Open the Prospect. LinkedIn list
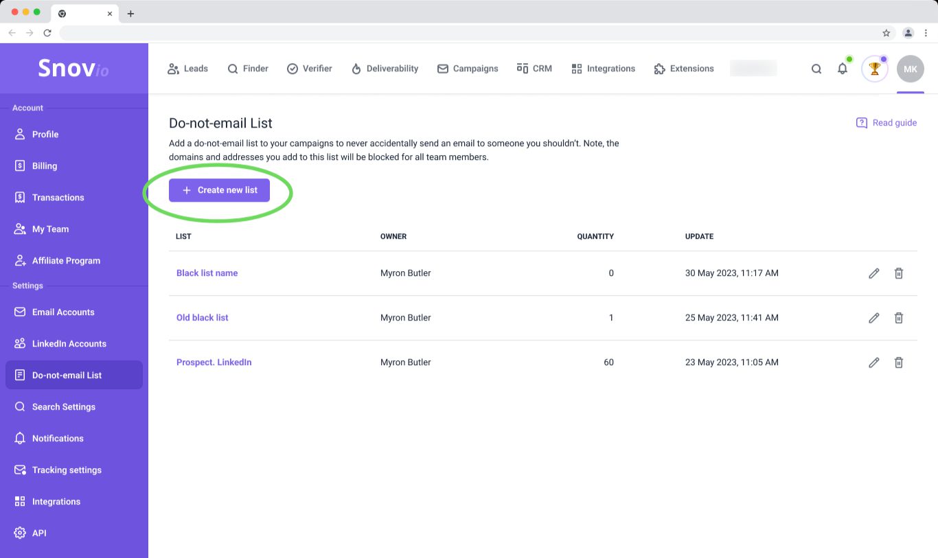Screen dimensions: 938x558 tap(214, 362)
